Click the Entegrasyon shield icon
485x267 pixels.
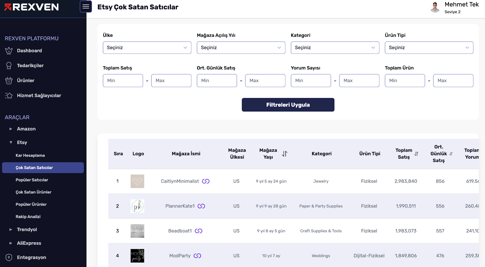coord(9,257)
